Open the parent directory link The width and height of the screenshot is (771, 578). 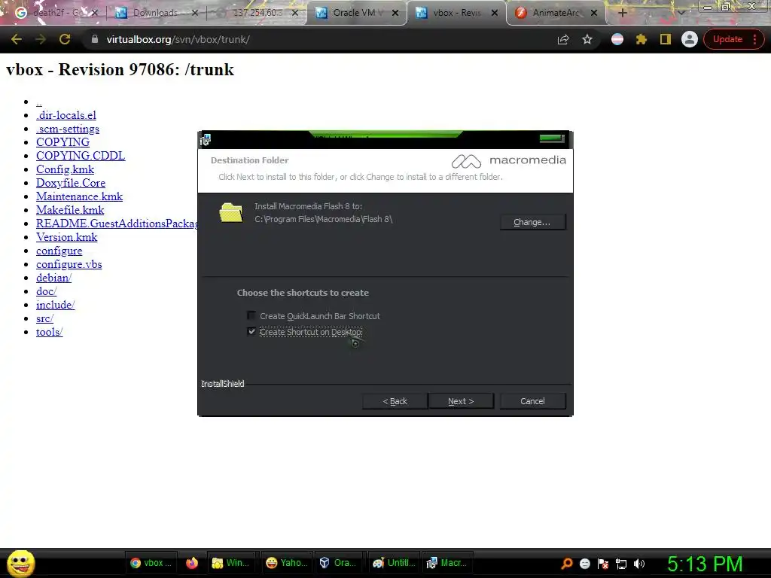coord(39,102)
